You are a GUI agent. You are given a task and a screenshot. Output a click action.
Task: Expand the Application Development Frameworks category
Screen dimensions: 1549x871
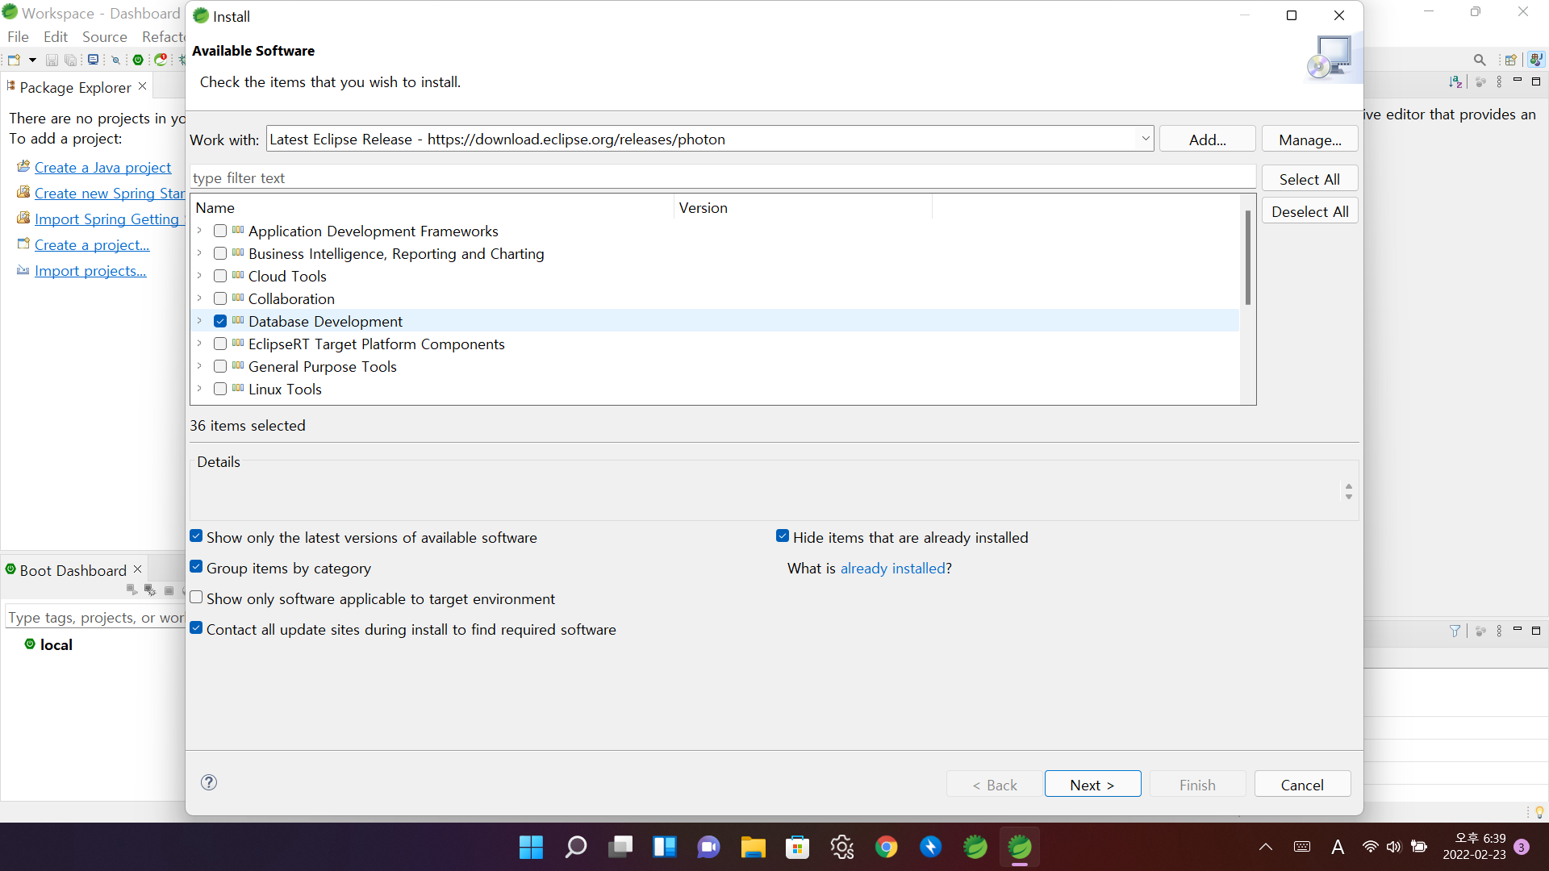click(199, 231)
